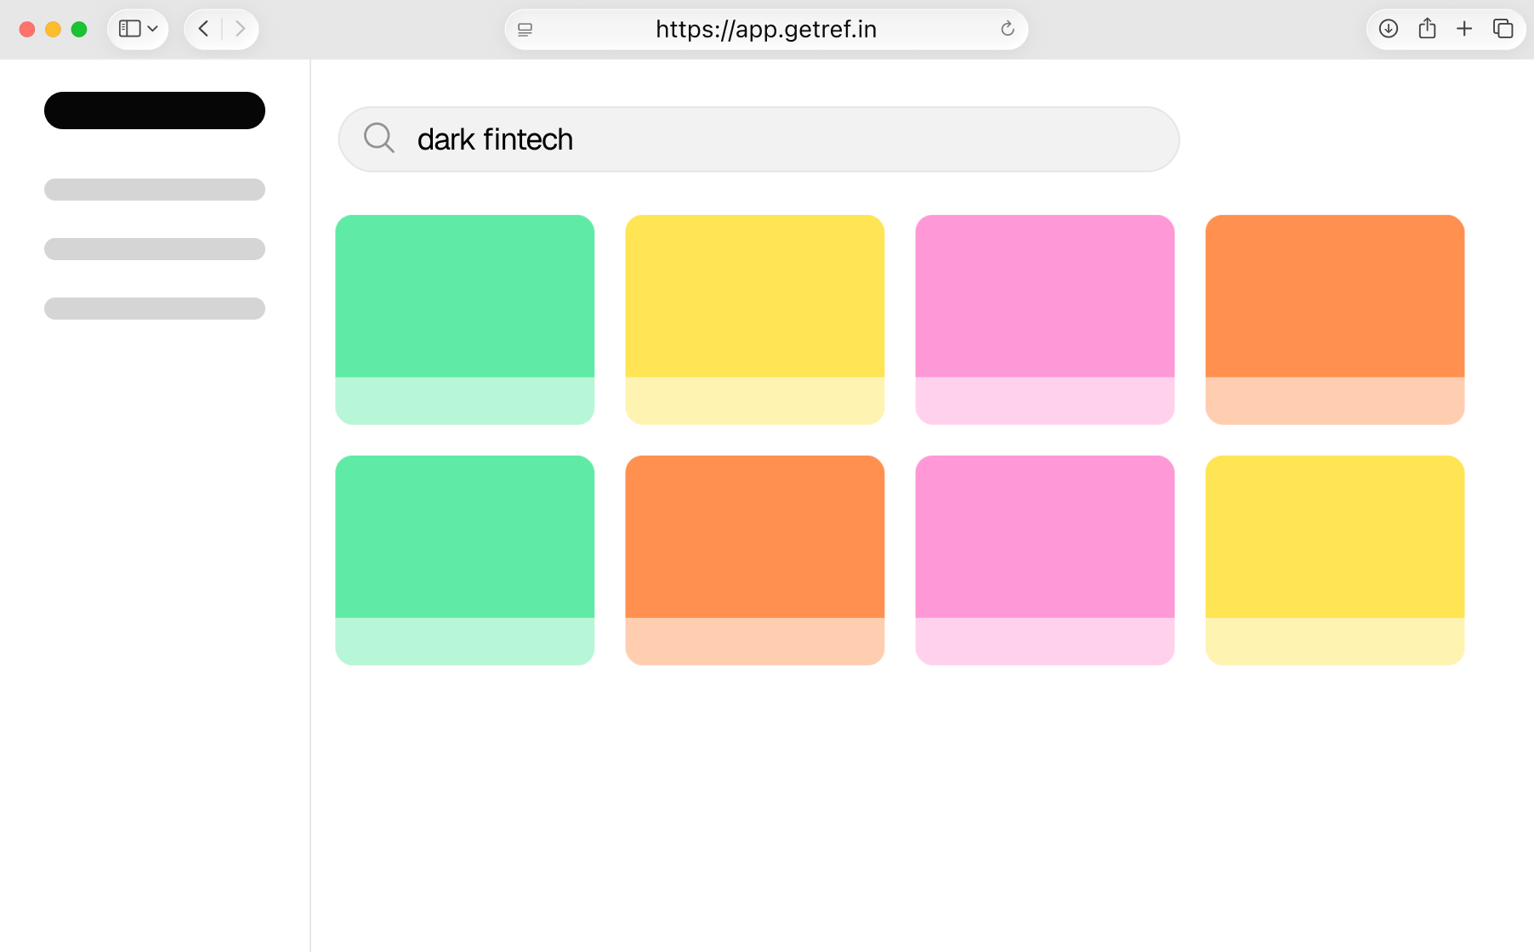Show the tab overview icon

[1503, 29]
